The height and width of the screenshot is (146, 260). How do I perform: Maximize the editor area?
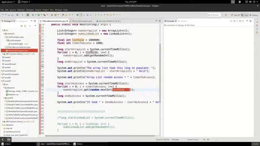160,21
